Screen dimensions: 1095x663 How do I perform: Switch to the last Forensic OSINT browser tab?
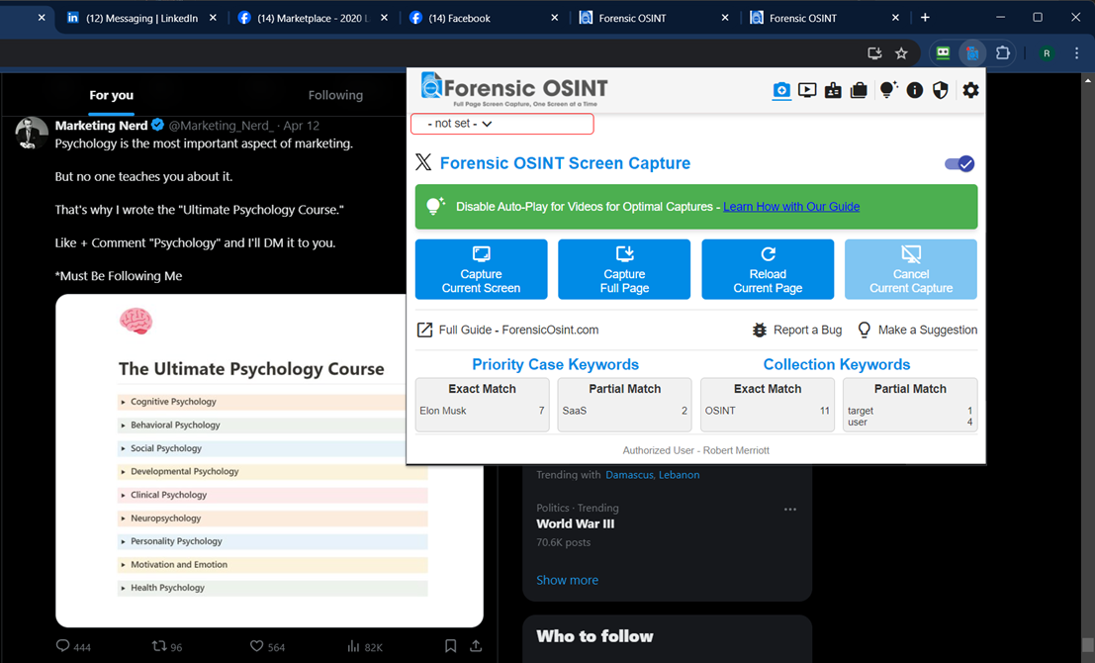click(825, 18)
